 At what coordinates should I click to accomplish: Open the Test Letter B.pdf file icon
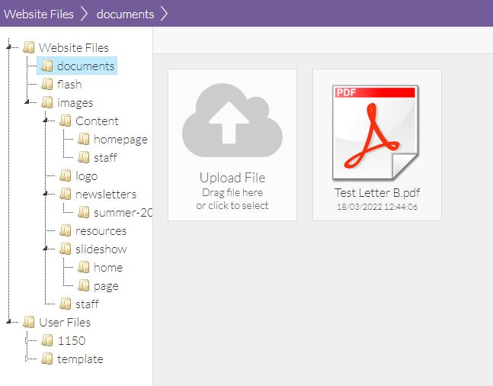click(x=376, y=130)
